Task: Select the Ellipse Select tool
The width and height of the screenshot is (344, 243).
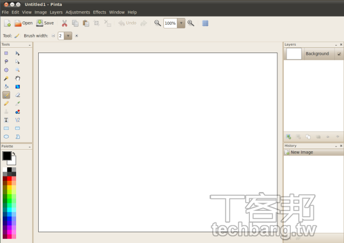Action: tap(6, 70)
